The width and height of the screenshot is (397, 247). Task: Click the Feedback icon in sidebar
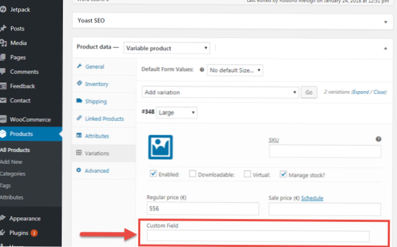point(3,86)
